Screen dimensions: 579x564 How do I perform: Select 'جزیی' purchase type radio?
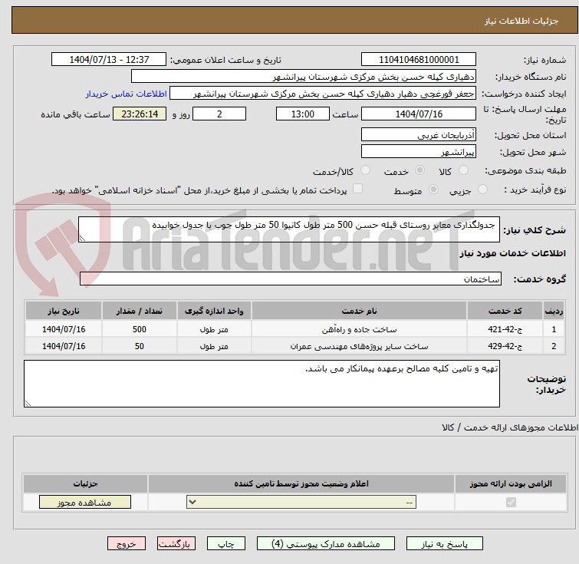pyautogui.click(x=482, y=190)
